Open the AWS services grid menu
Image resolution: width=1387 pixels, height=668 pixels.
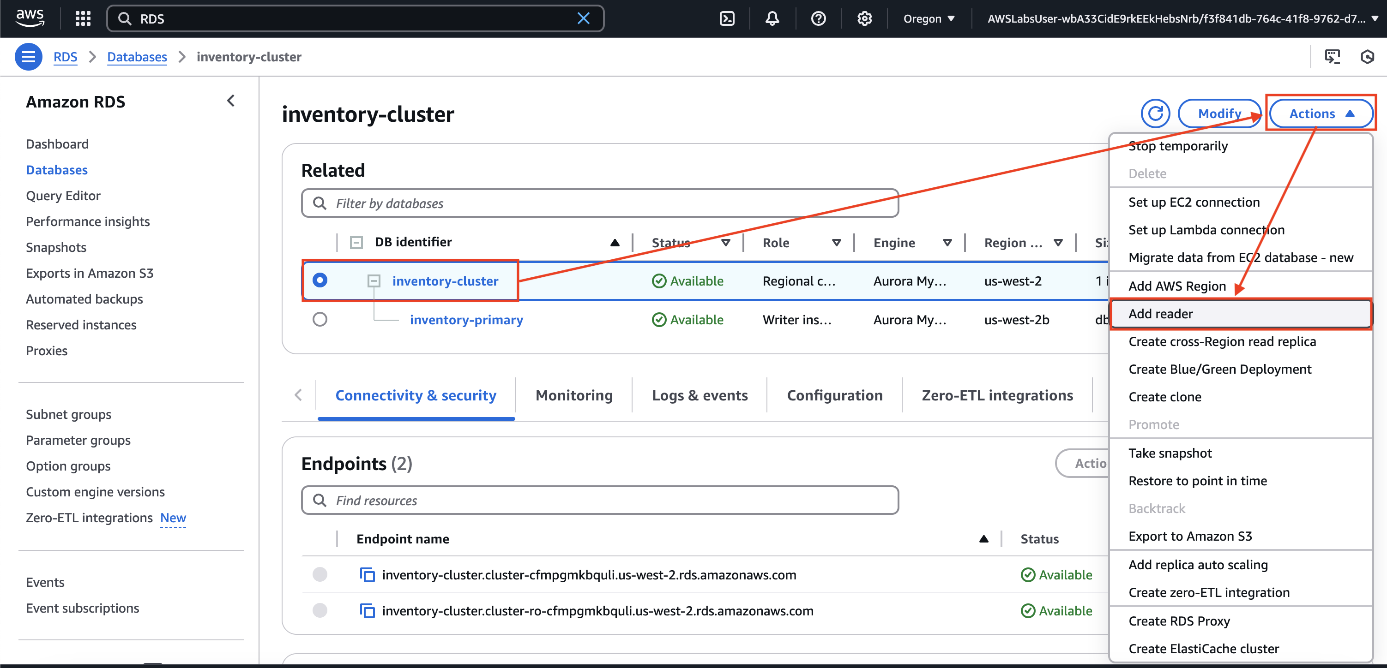coord(83,19)
